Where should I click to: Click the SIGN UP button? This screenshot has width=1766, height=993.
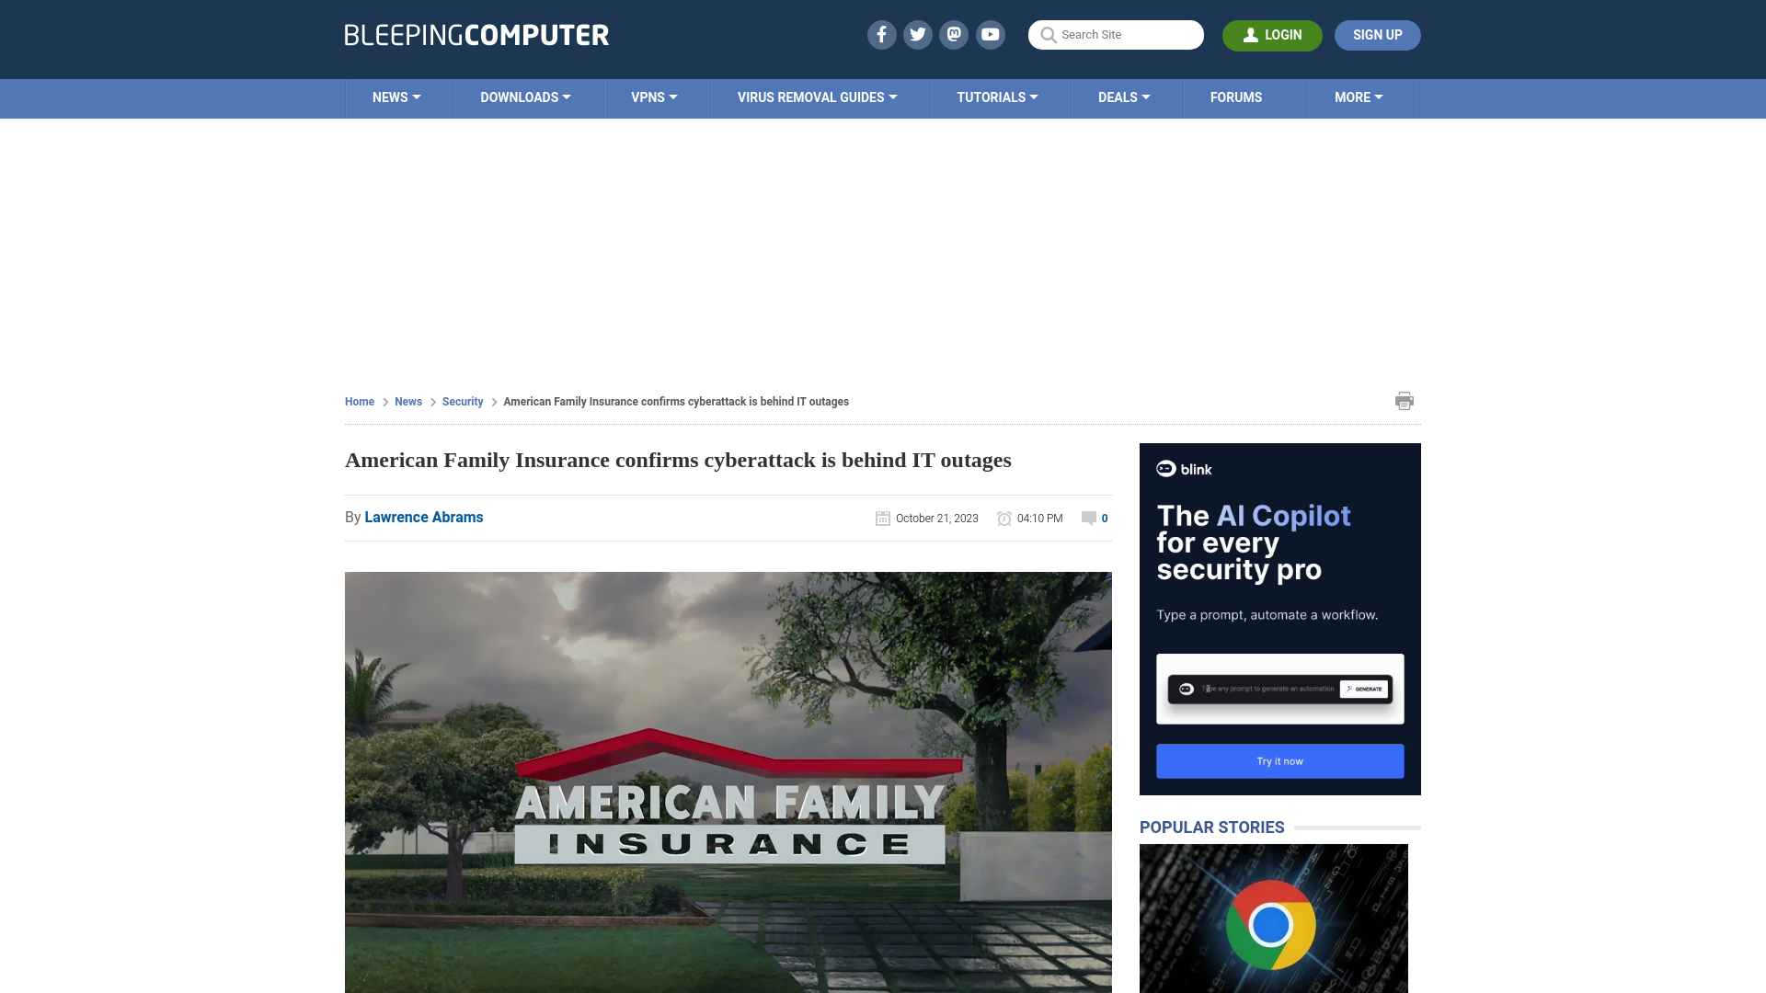tap(1378, 34)
